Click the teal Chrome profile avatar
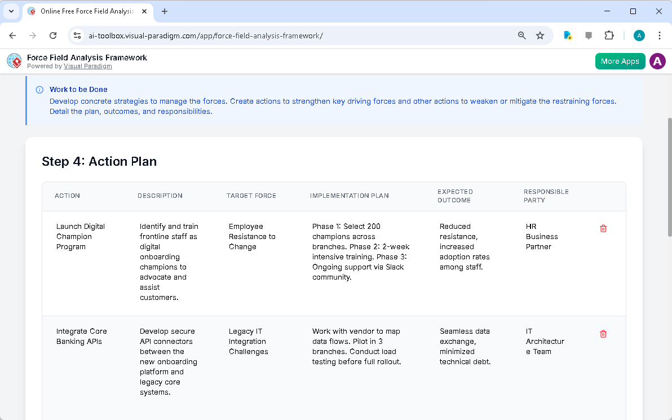 639,35
